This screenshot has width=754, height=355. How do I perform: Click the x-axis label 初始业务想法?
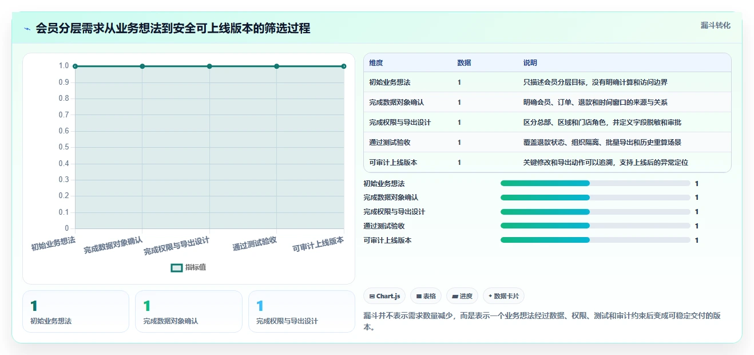tap(53, 244)
